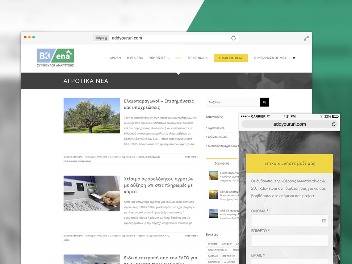Select the Δημοφιλή tab in sidebar
352x264 pixels.
(x=222, y=163)
